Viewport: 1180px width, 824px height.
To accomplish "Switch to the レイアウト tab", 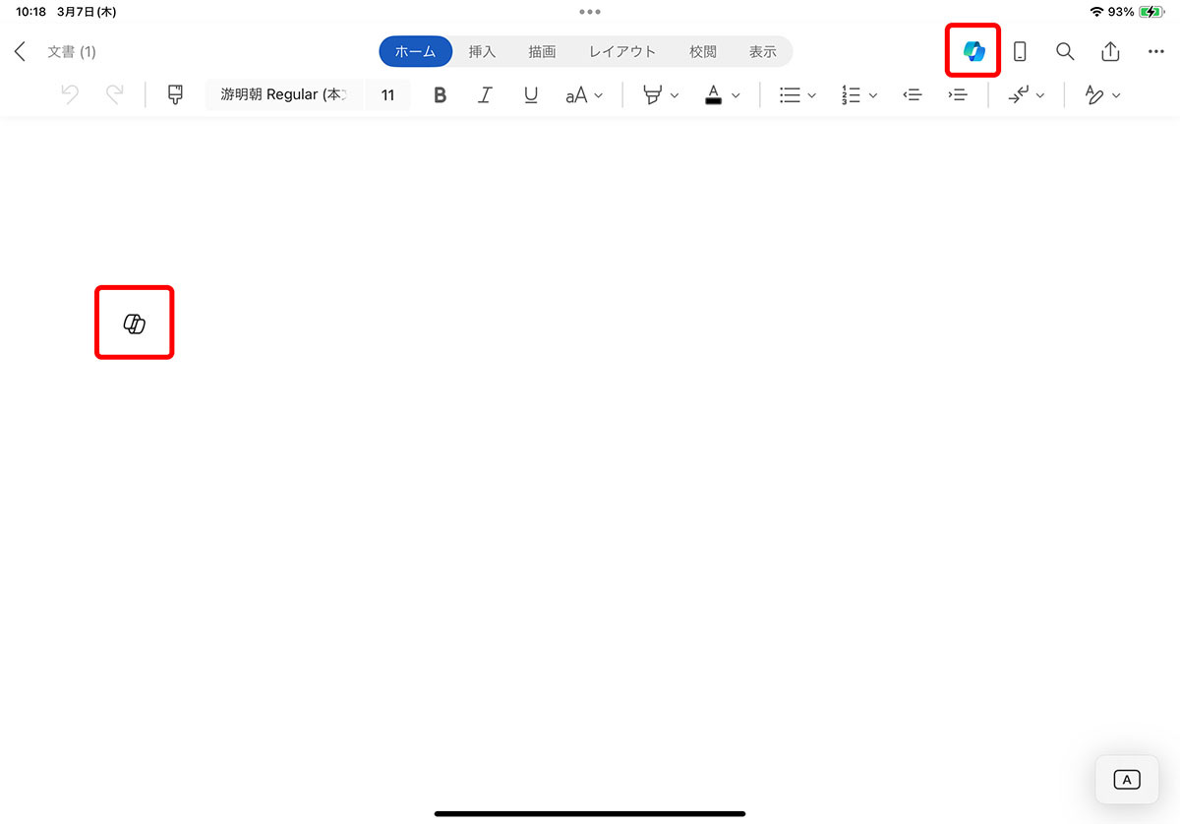I will pos(622,51).
